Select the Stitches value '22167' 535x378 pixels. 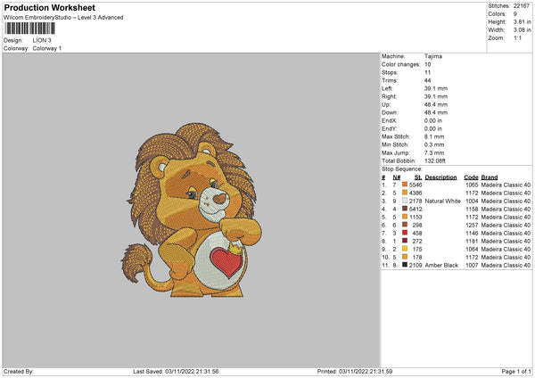[x=521, y=6]
